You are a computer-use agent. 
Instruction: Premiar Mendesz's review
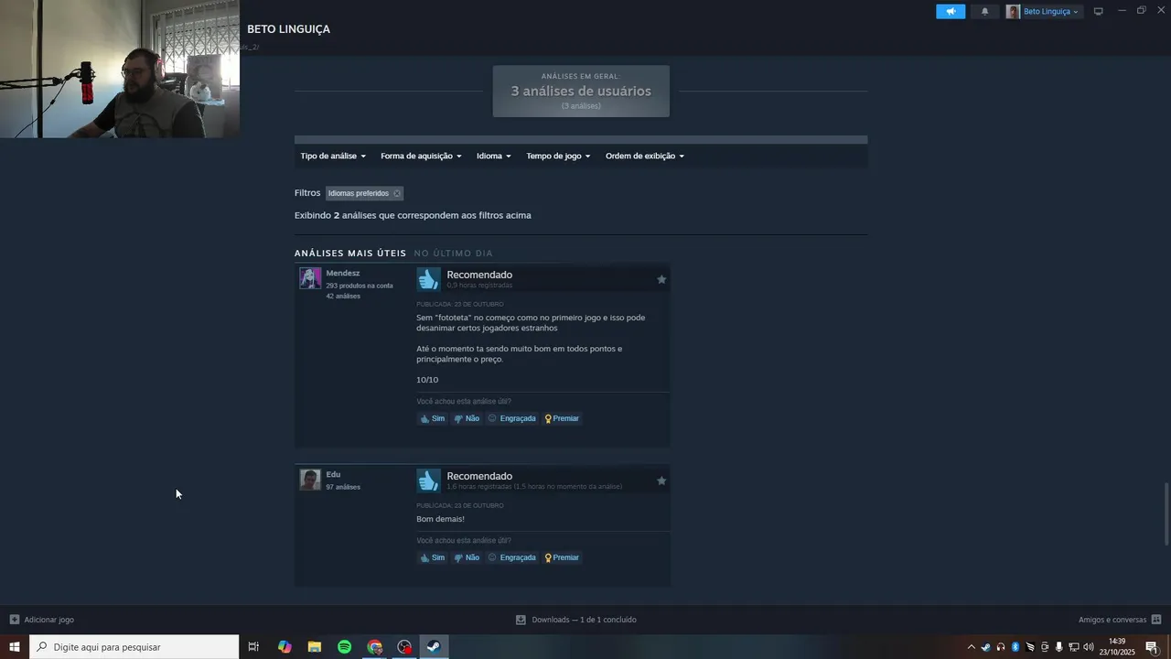(562, 418)
